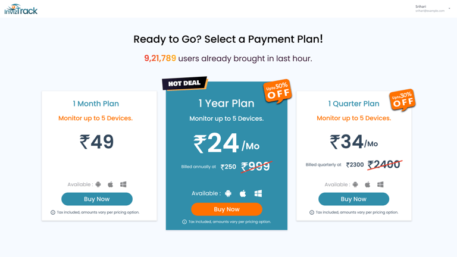Click Apple icon in 1 Month Plan
The width and height of the screenshot is (457, 257).
click(x=111, y=184)
